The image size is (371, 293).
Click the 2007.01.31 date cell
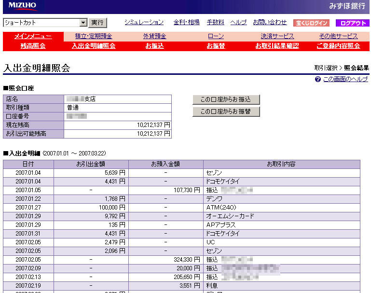tap(28, 234)
